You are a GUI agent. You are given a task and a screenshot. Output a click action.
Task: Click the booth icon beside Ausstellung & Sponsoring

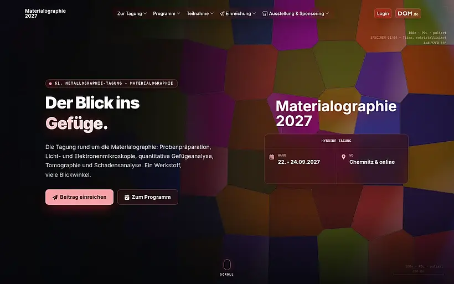(x=265, y=14)
